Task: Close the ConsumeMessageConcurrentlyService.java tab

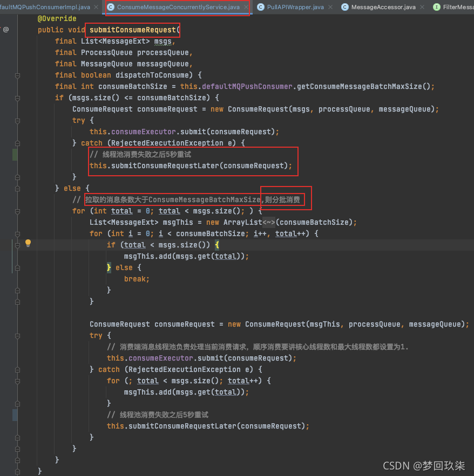Action: (246, 7)
